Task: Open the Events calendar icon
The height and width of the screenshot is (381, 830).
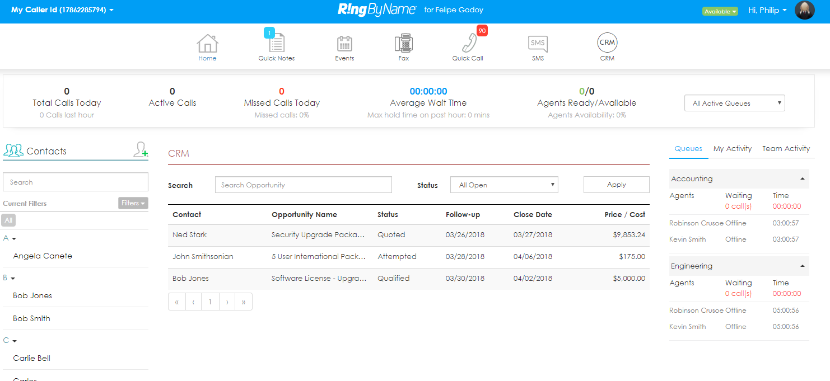Action: coord(344,44)
